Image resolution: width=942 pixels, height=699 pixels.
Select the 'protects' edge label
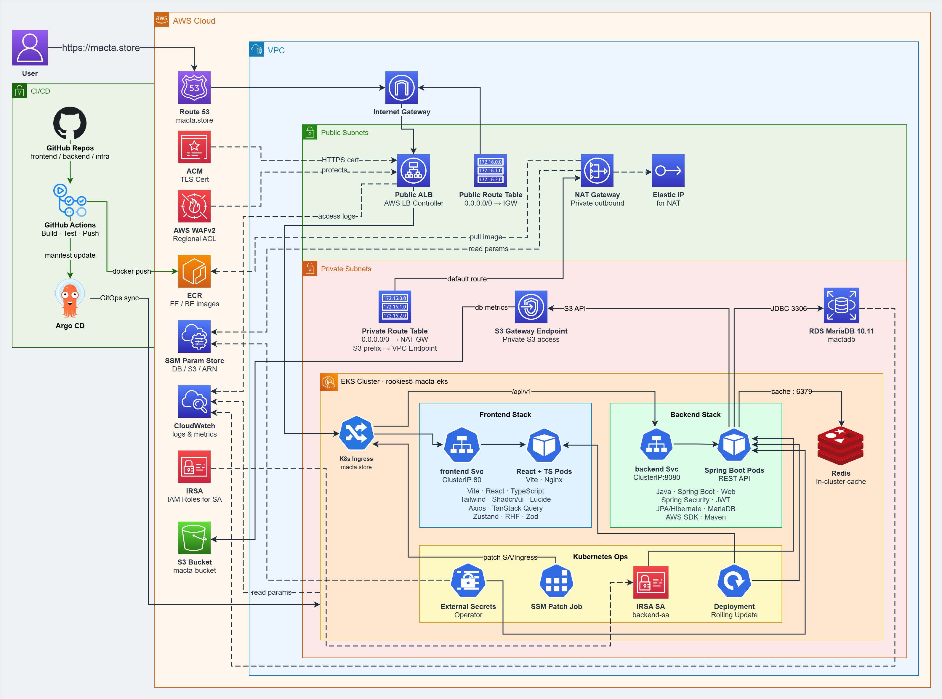pyautogui.click(x=334, y=170)
